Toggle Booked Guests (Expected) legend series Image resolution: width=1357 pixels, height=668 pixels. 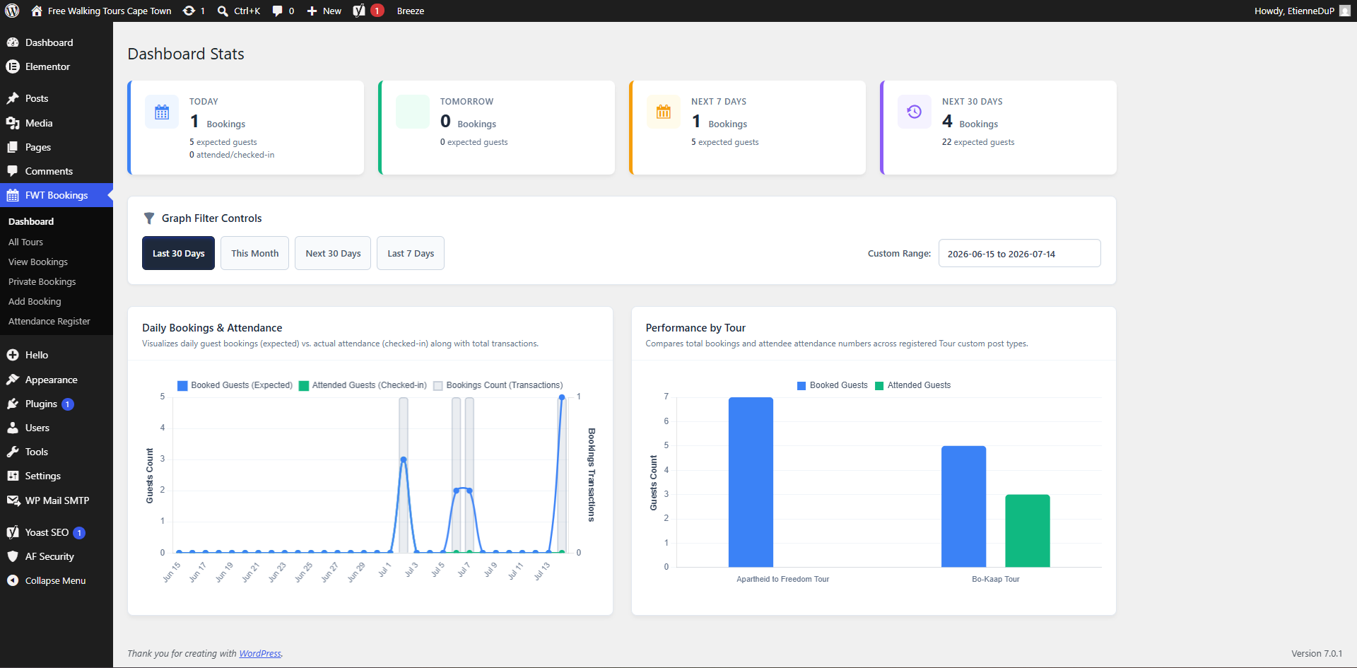tap(235, 385)
